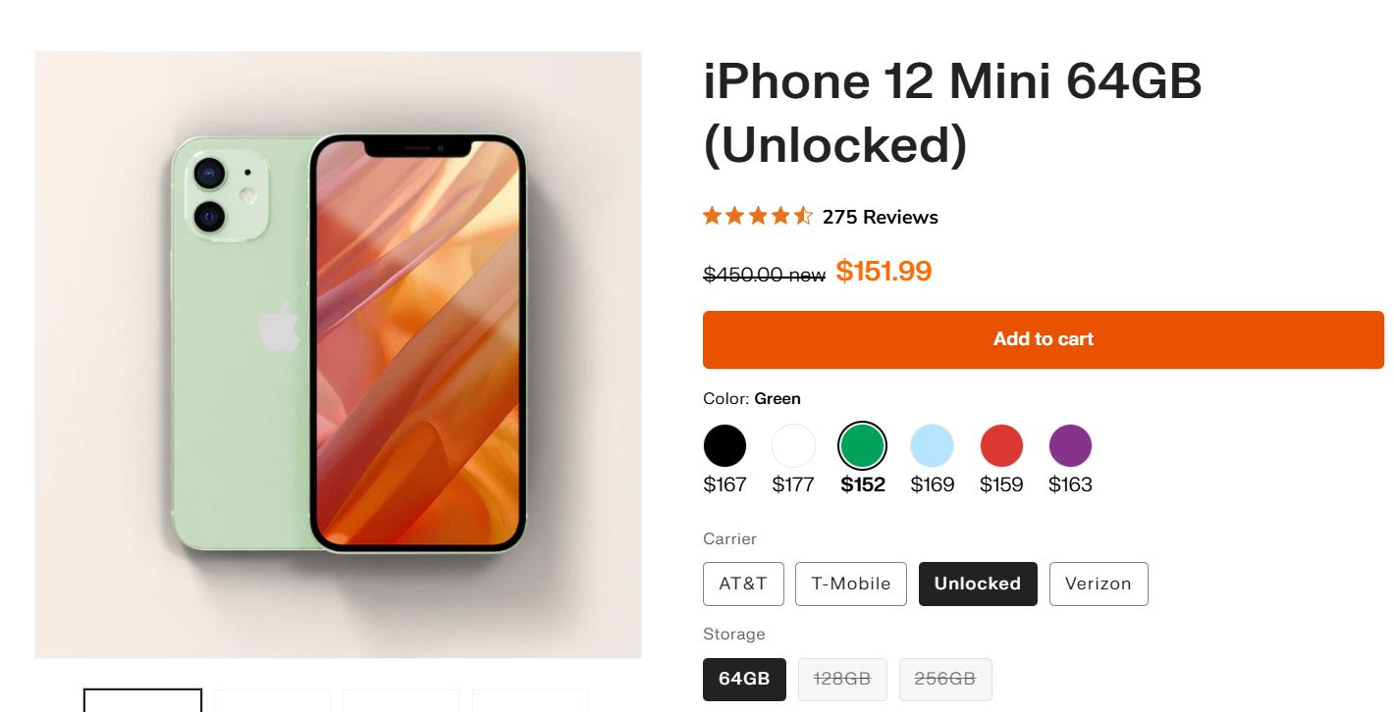Open the 275 Reviews link
Image resolution: width=1394 pixels, height=712 pixels.
[880, 217]
